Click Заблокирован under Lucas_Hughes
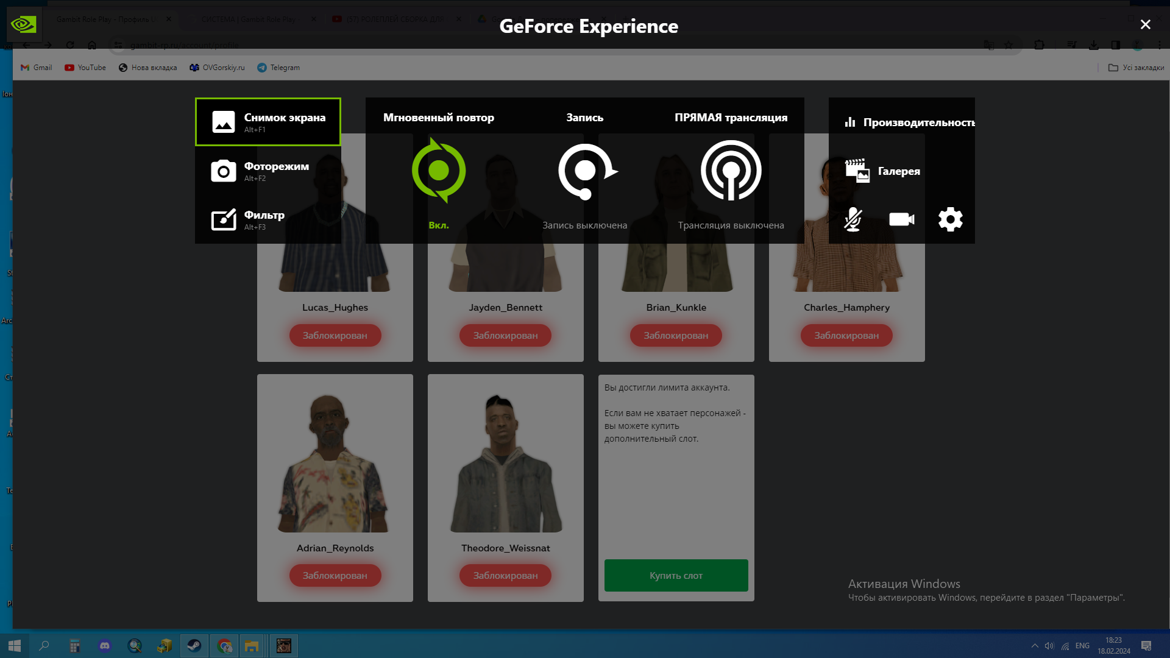1170x658 pixels. pos(335,335)
